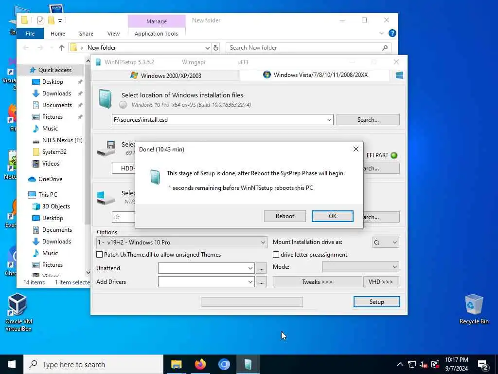Click the gray image status indicator circle

123,105
